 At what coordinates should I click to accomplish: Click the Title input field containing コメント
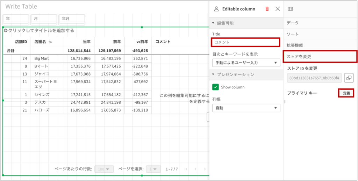coord(245,42)
